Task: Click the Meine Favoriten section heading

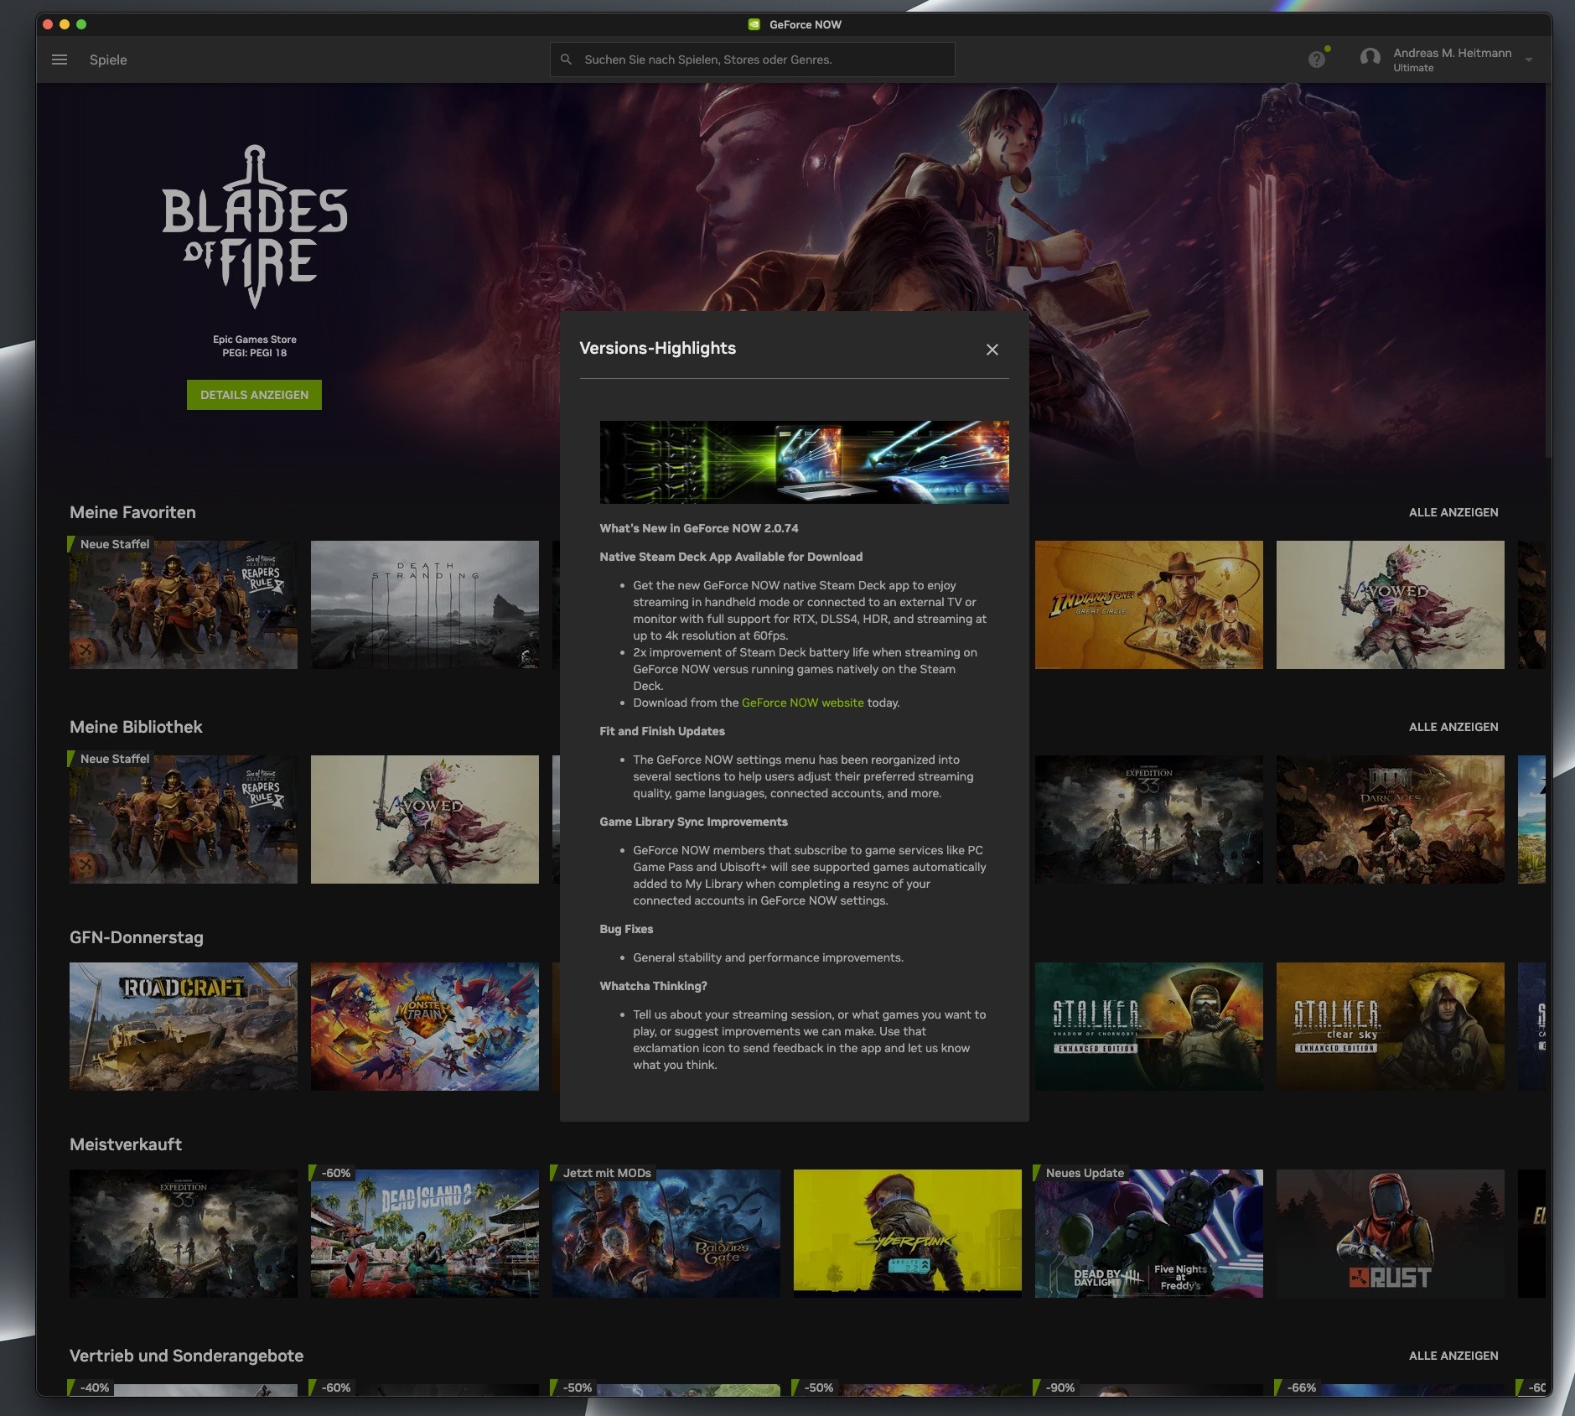Action: point(132,512)
